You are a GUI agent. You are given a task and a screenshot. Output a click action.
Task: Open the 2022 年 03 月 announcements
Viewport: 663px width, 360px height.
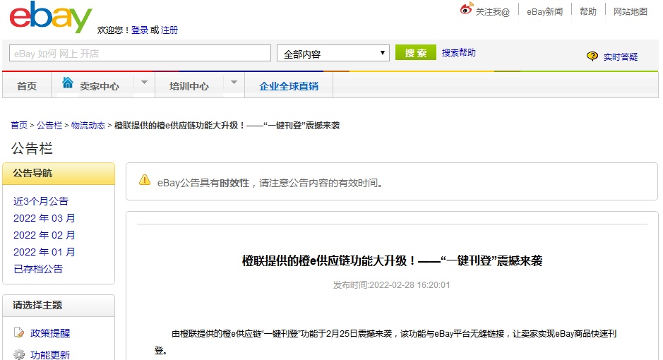pyautogui.click(x=44, y=218)
